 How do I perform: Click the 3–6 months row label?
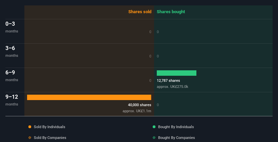[x=12, y=51]
